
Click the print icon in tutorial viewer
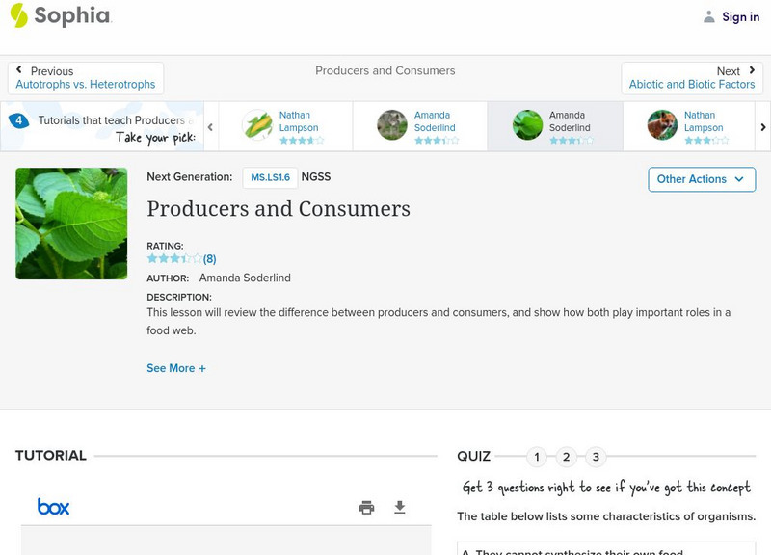pos(366,507)
